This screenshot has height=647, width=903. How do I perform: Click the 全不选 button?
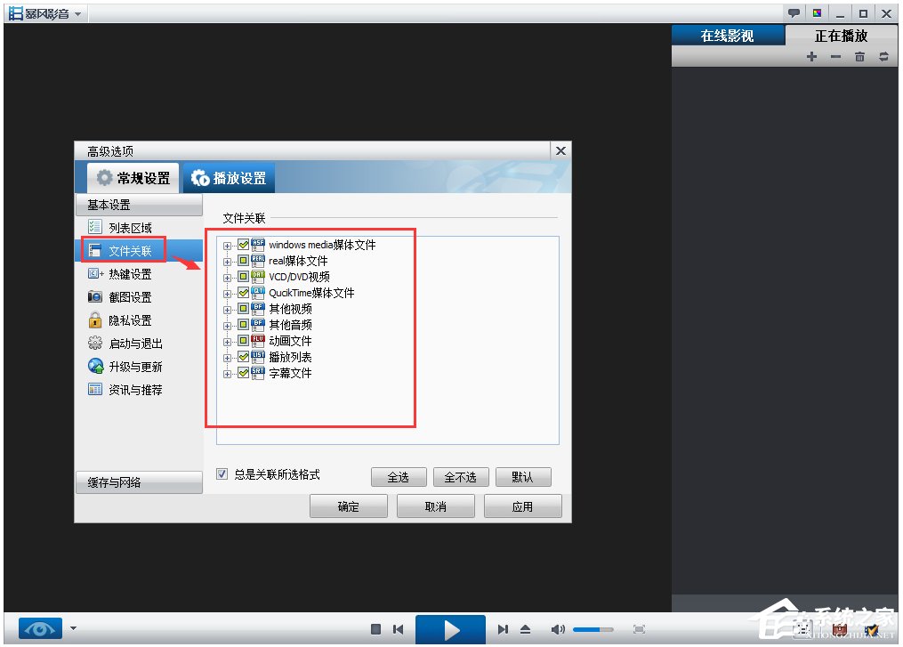click(461, 477)
